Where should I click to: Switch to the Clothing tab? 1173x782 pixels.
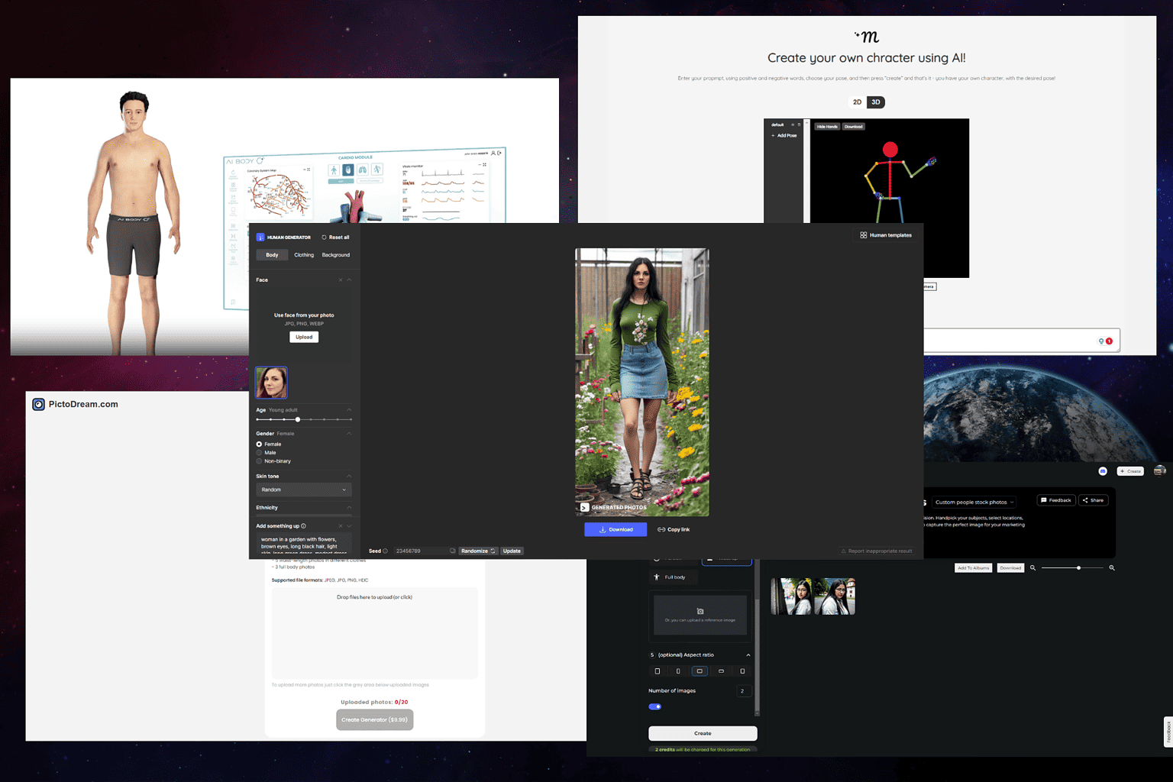(x=304, y=254)
